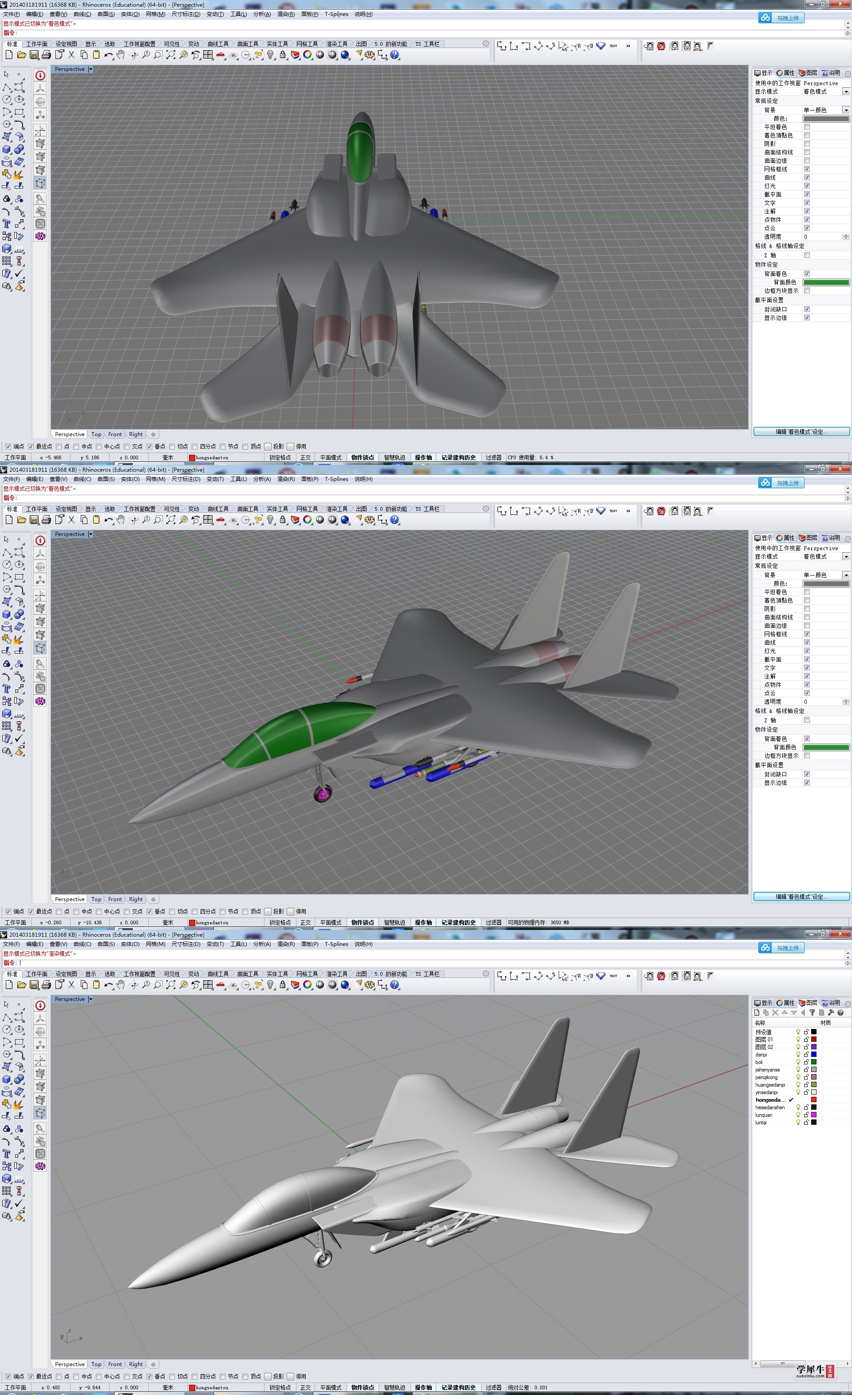Viewport: 852px width, 1395px height.
Task: Toggle Z 轴 checkbox in top window display panel
Action: [807, 255]
